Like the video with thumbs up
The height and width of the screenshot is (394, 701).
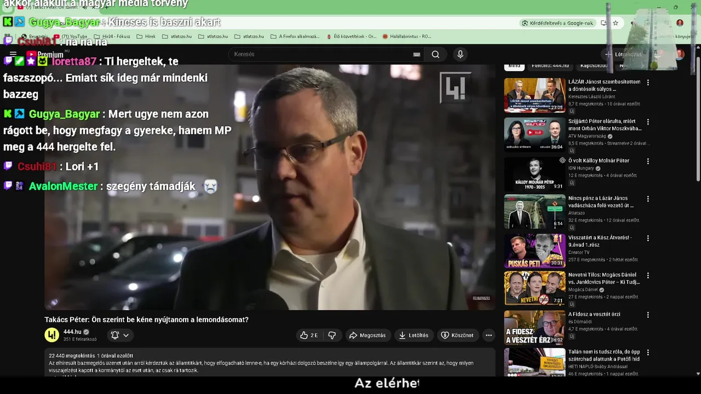[x=309, y=335]
